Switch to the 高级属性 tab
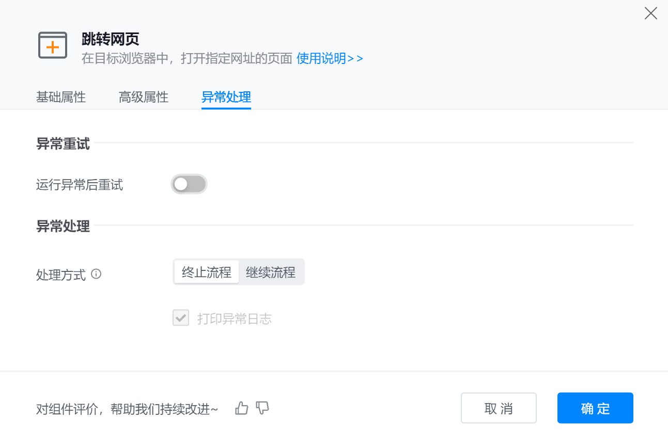Viewport: 668px width, 434px height. tap(144, 97)
